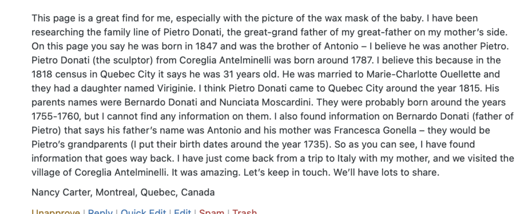
Task: Open Quick Edit for the comment
Action: pos(143,211)
